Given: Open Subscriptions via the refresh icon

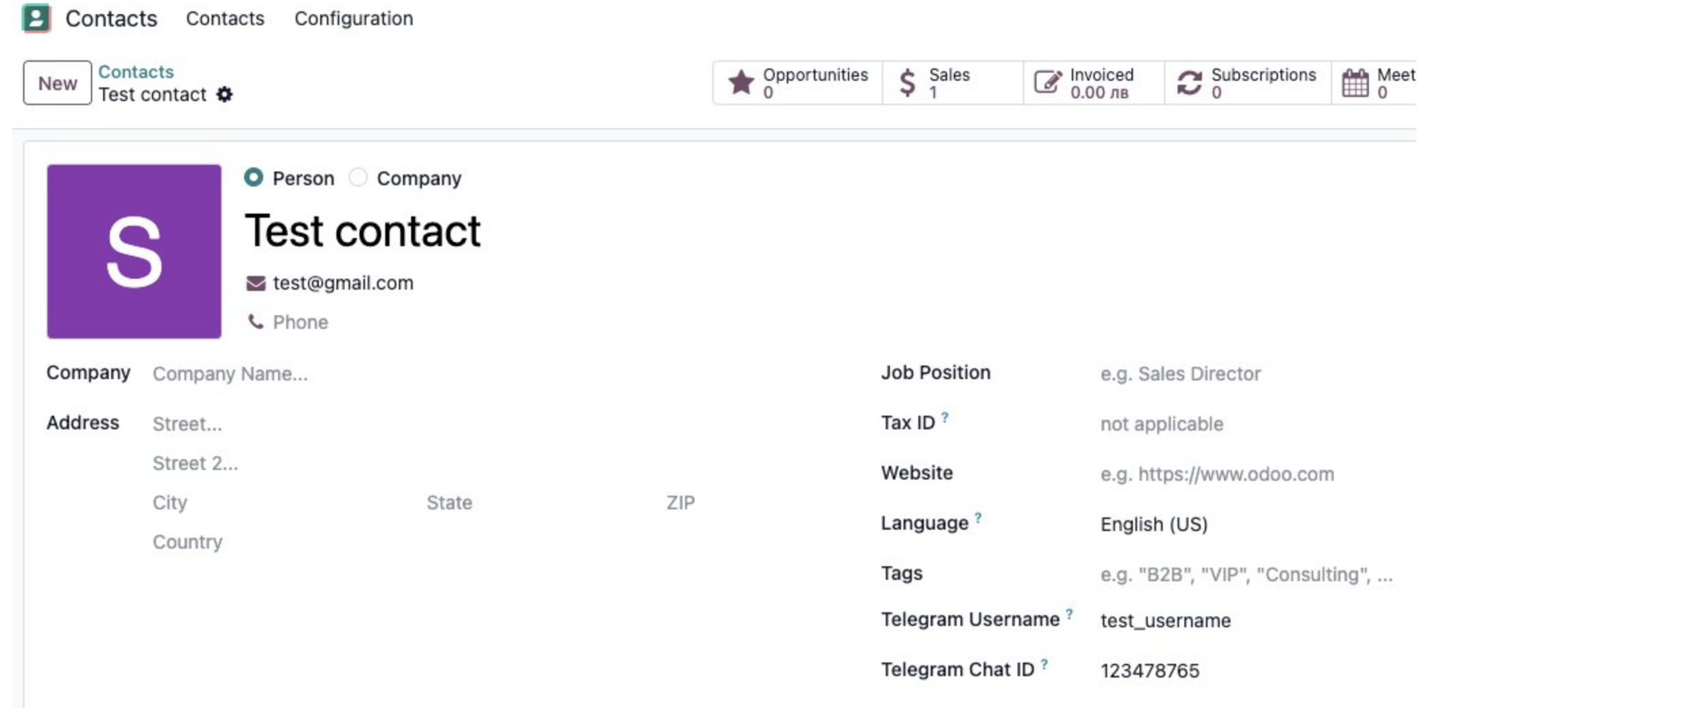Looking at the screenshot, I should click(x=1189, y=82).
